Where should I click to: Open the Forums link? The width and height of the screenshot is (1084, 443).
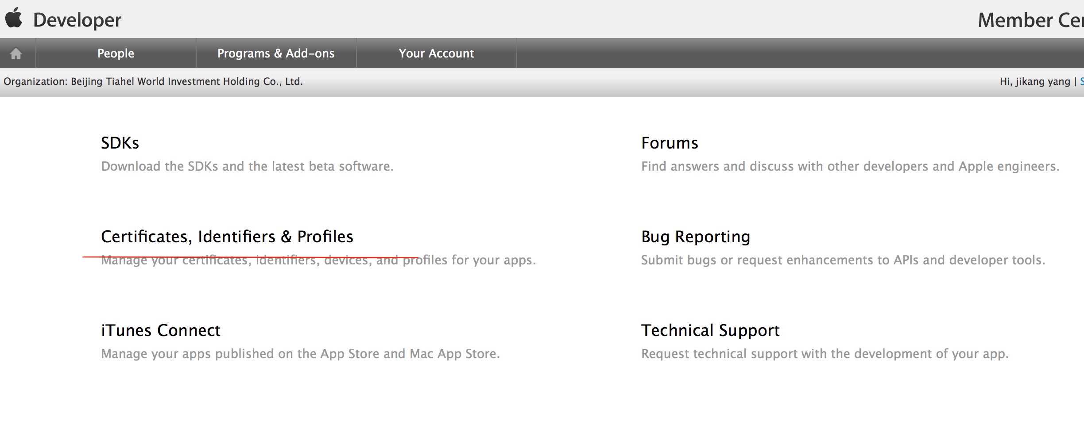pyautogui.click(x=670, y=143)
